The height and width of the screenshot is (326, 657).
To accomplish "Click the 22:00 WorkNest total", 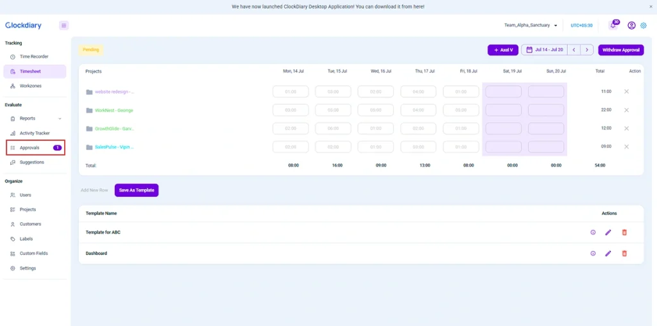I will pos(606,110).
